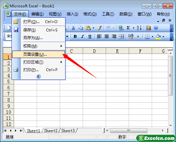
Task: Toggle Italic formatting button
Action: (82, 37)
